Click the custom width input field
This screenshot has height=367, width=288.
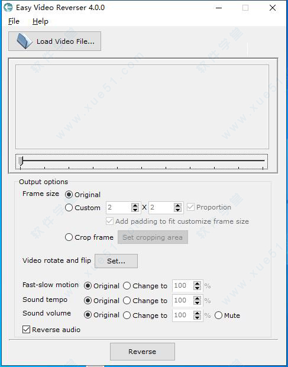point(119,207)
